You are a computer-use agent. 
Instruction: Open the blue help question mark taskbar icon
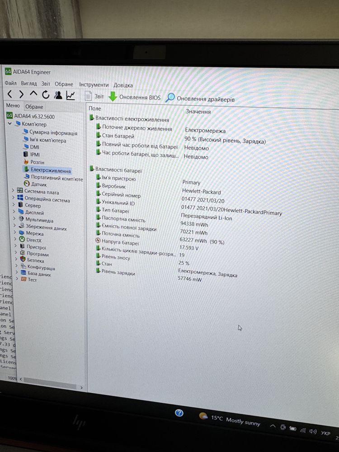click(179, 413)
